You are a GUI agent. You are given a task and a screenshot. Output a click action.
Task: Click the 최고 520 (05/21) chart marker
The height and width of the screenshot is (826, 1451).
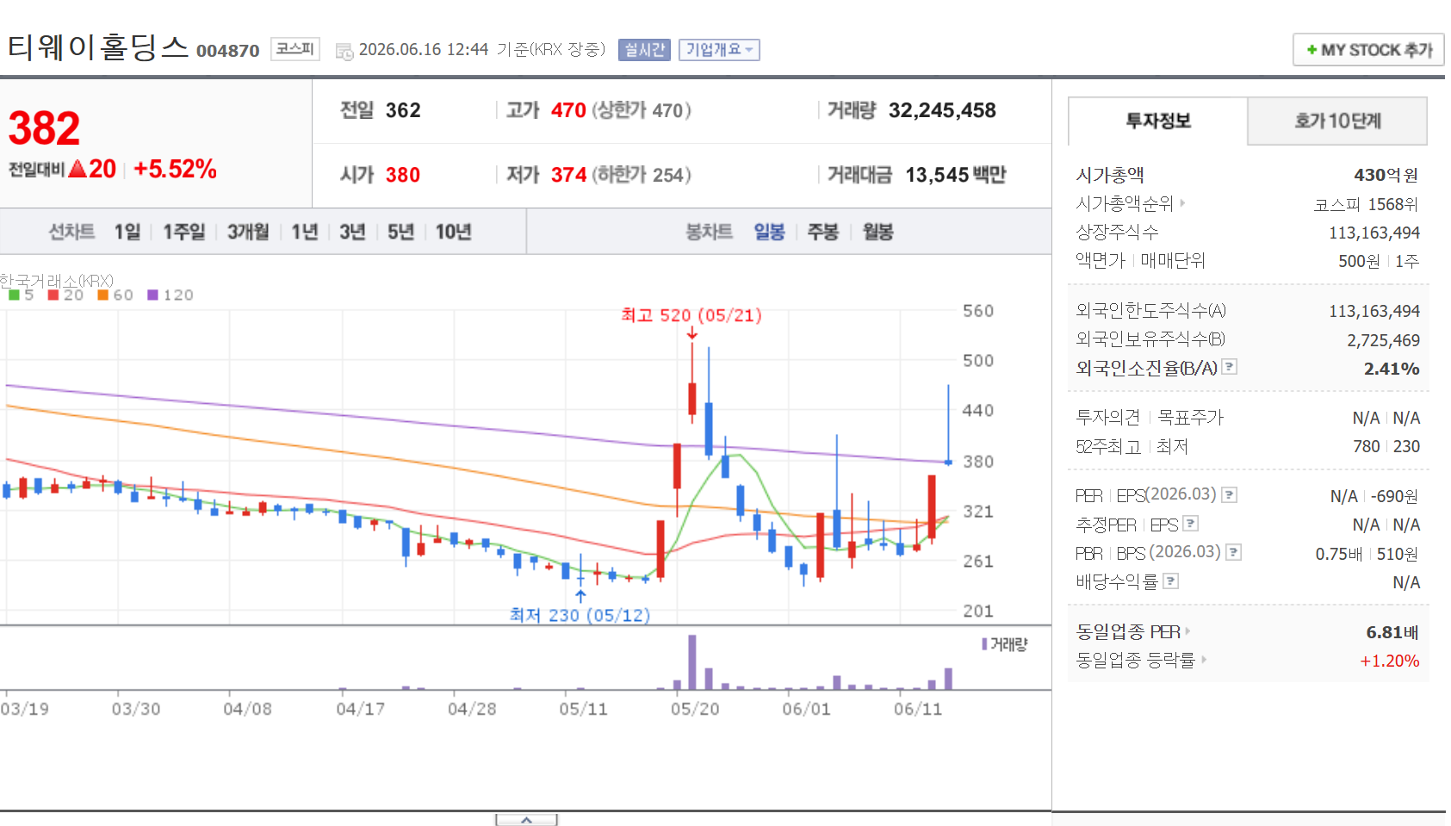pos(691,315)
